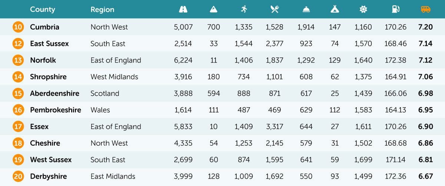Click the mountain icon column header

click(x=214, y=10)
